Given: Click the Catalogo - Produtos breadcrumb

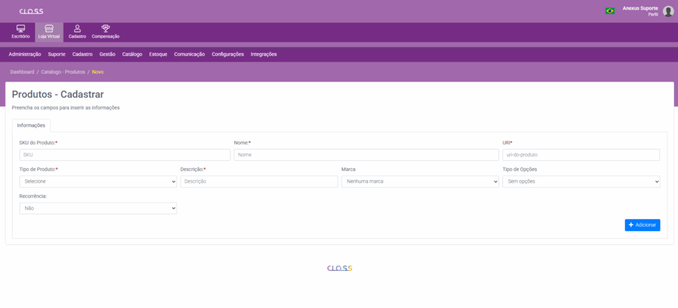Looking at the screenshot, I should click(63, 72).
